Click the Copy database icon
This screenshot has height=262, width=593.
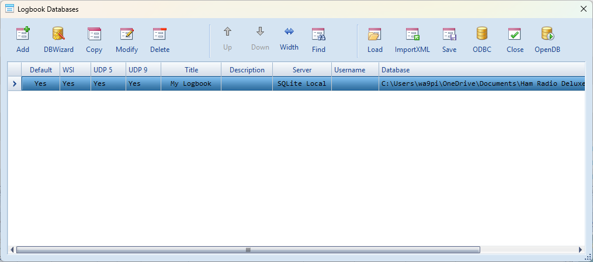(x=94, y=34)
